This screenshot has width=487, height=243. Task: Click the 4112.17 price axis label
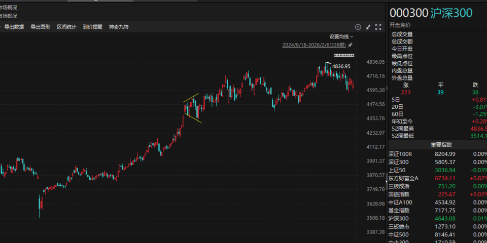point(375,147)
